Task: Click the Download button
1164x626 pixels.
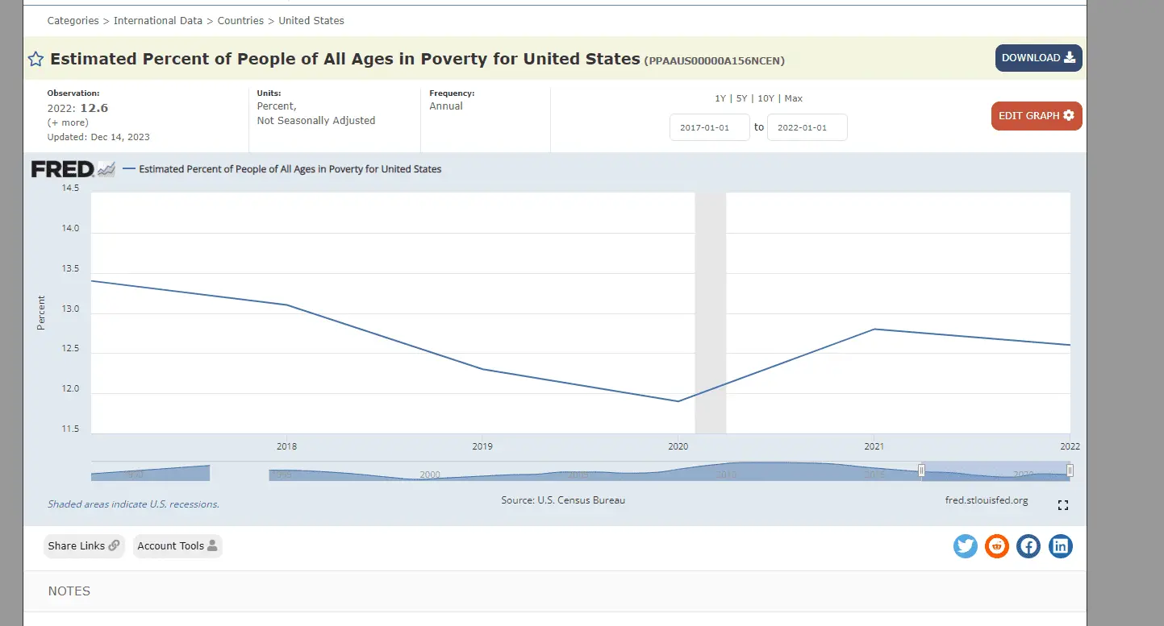Action: (x=1038, y=58)
